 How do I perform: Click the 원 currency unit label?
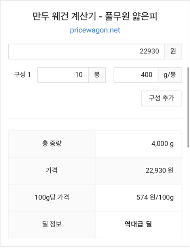click(173, 52)
